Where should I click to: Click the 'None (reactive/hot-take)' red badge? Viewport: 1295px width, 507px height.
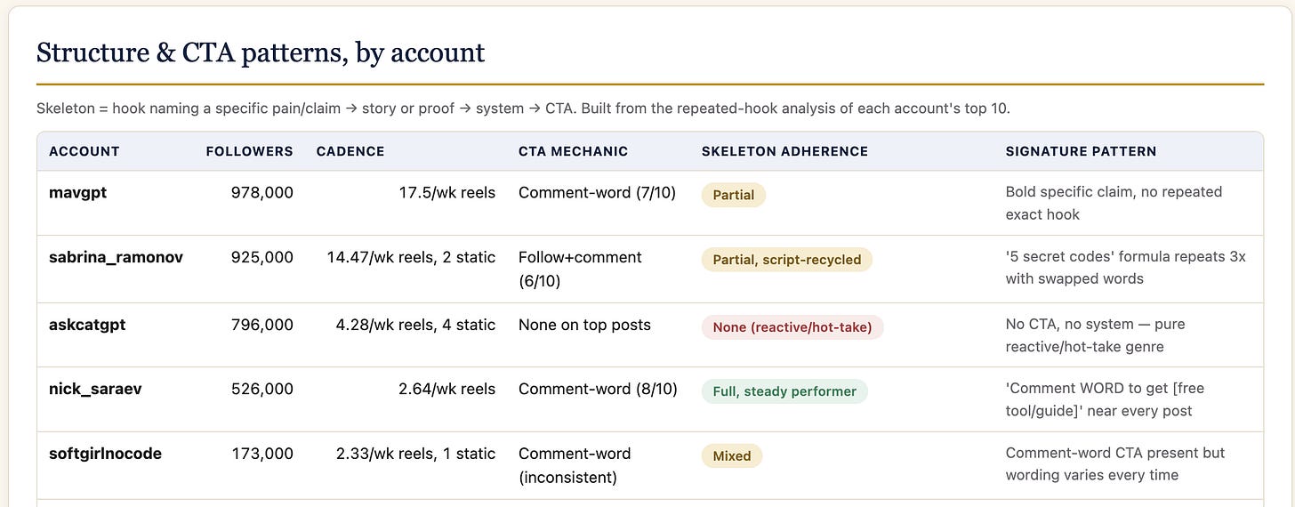point(792,327)
